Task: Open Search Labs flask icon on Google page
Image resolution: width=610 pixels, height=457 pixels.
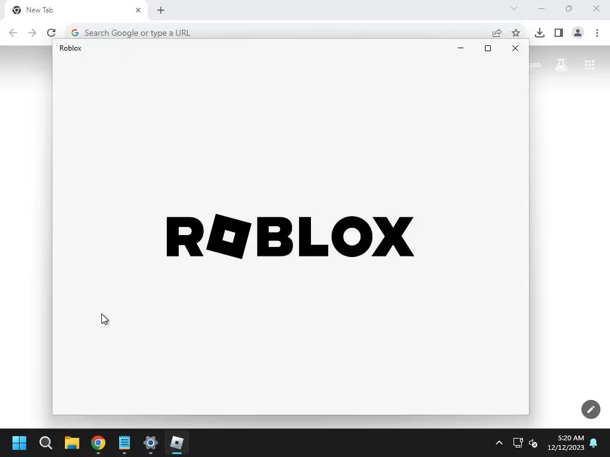Action: (x=561, y=65)
